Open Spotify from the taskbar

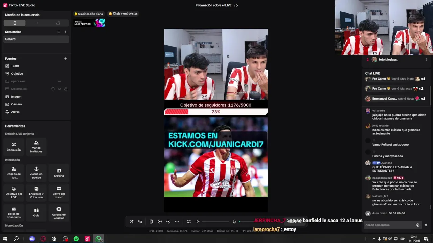point(76,239)
